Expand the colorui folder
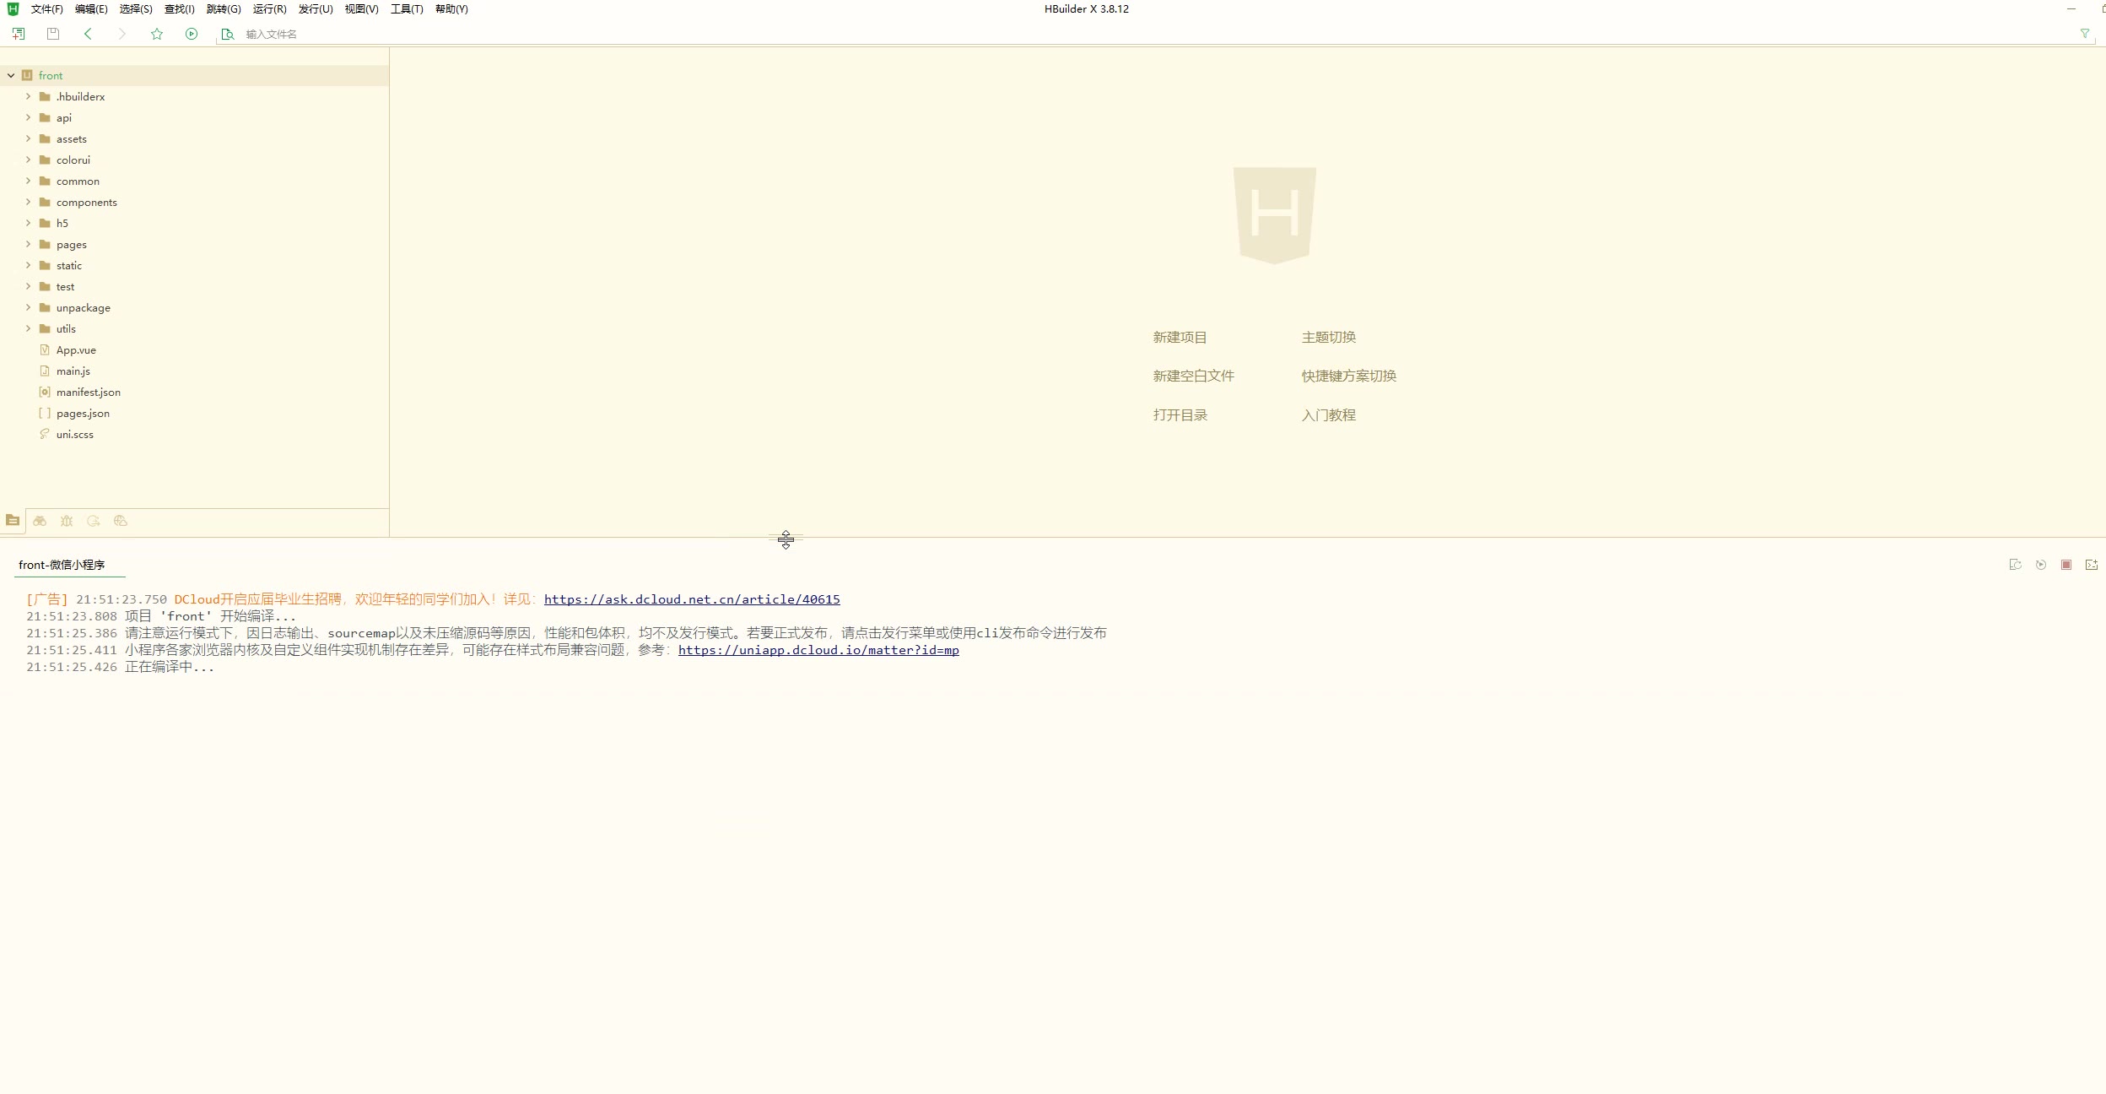The width and height of the screenshot is (2106, 1094). [x=28, y=160]
